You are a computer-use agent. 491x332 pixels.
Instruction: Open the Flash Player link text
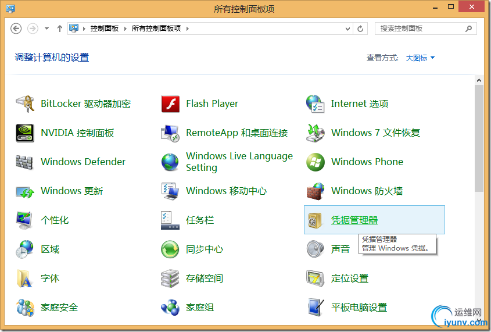click(x=212, y=103)
